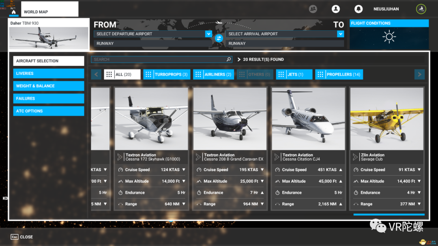This screenshot has height=246, width=438.
Task: Open the multiplayer group icon
Action: tap(313, 9)
